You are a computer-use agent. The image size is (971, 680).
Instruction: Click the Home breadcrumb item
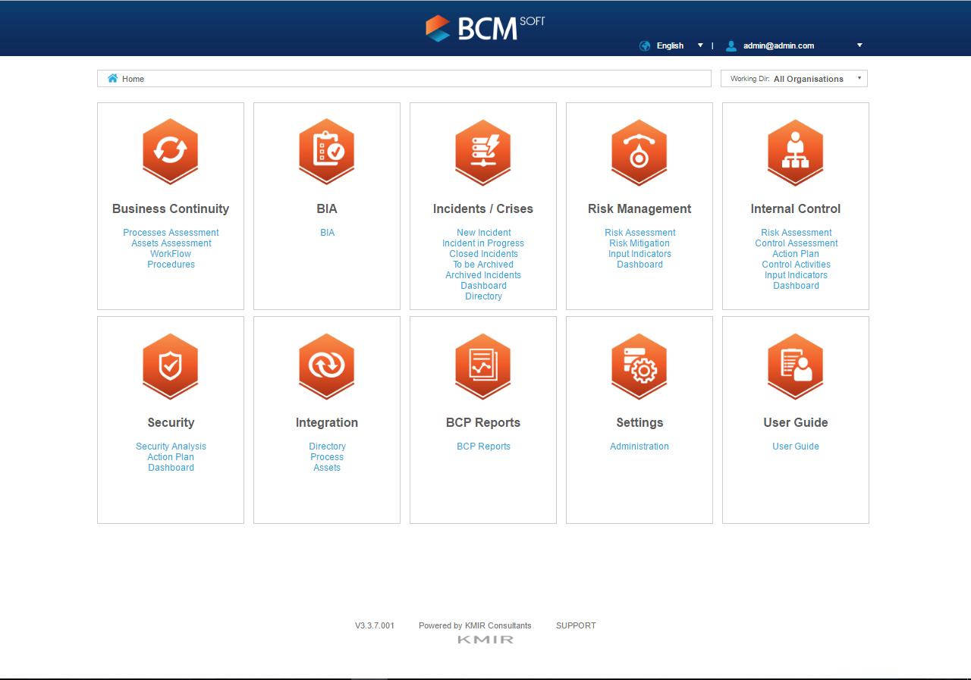(x=131, y=78)
